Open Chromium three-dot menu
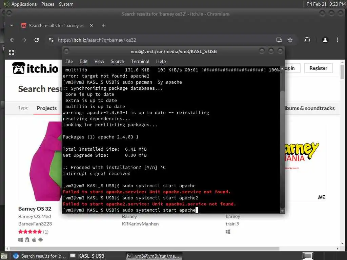This screenshot has width=347, height=260. pyautogui.click(x=337, y=40)
